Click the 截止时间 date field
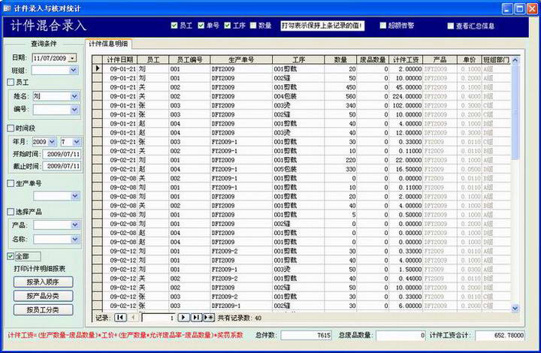 click(62, 166)
